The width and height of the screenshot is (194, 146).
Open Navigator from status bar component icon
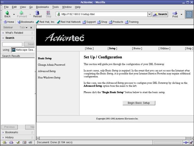click(x=5, y=142)
